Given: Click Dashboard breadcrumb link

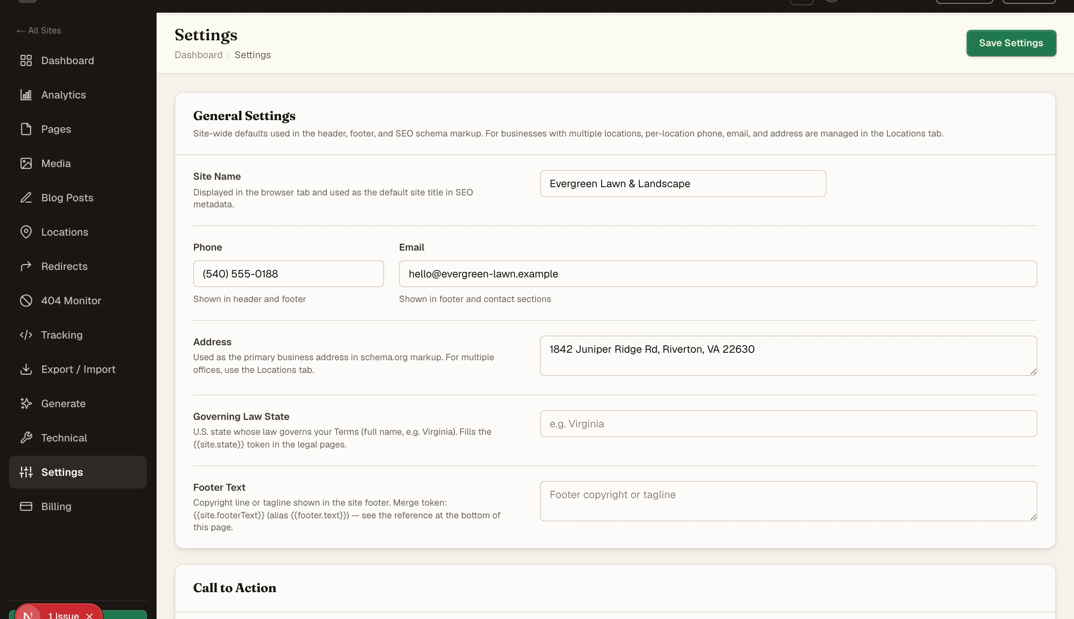Looking at the screenshot, I should pyautogui.click(x=198, y=55).
